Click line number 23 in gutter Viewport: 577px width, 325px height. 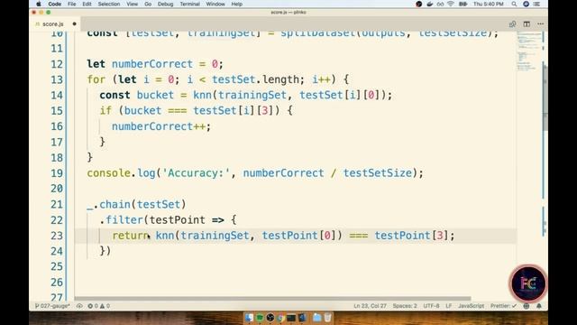[57, 236]
